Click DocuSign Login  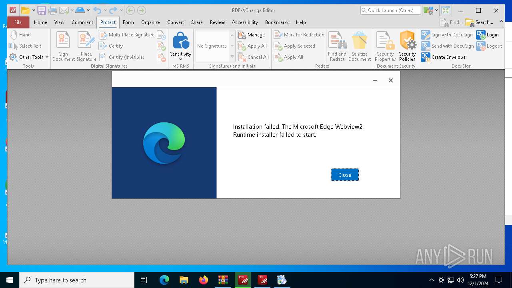pyautogui.click(x=488, y=35)
